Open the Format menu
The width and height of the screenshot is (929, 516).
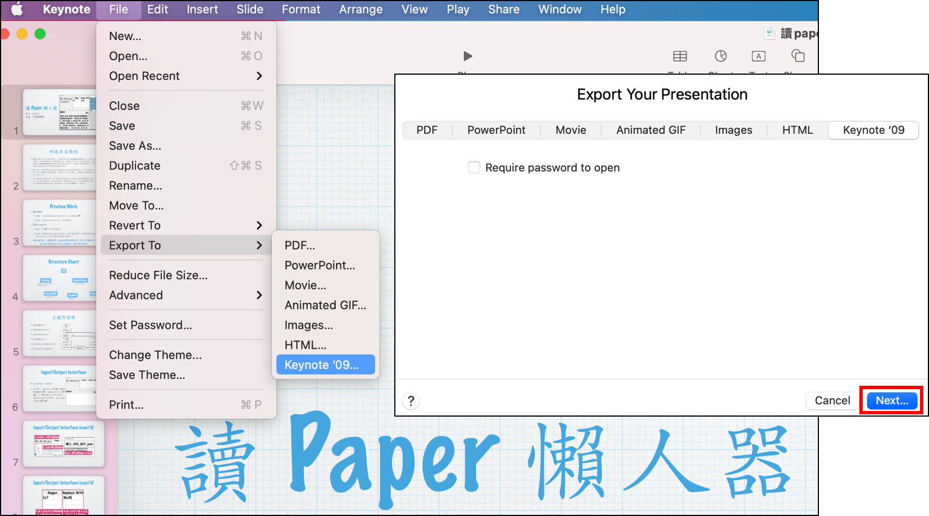tap(301, 10)
